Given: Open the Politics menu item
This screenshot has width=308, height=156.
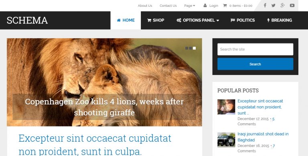Looking at the screenshot, I should pyautogui.click(x=243, y=20).
